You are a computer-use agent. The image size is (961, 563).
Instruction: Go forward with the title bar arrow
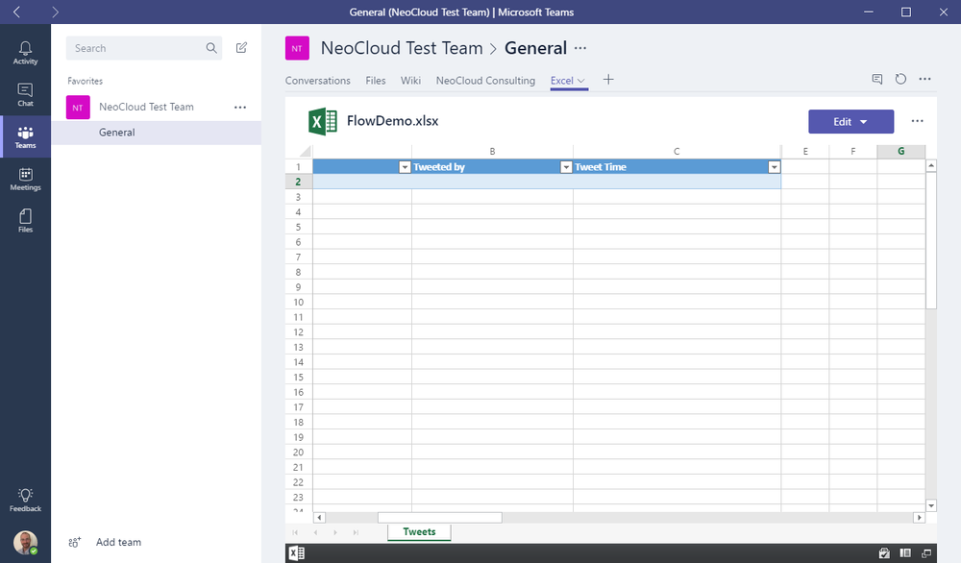click(x=55, y=12)
